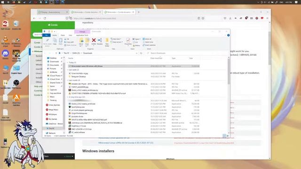
Task: Click the bookmark star in browser address bar
Action: [x=203, y=18]
